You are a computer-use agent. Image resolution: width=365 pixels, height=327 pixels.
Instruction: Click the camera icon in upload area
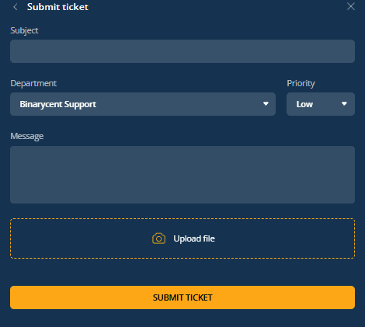click(x=158, y=238)
